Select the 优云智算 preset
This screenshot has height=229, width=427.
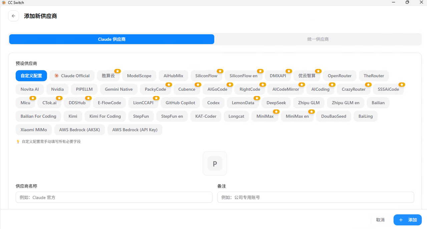pos(307,76)
